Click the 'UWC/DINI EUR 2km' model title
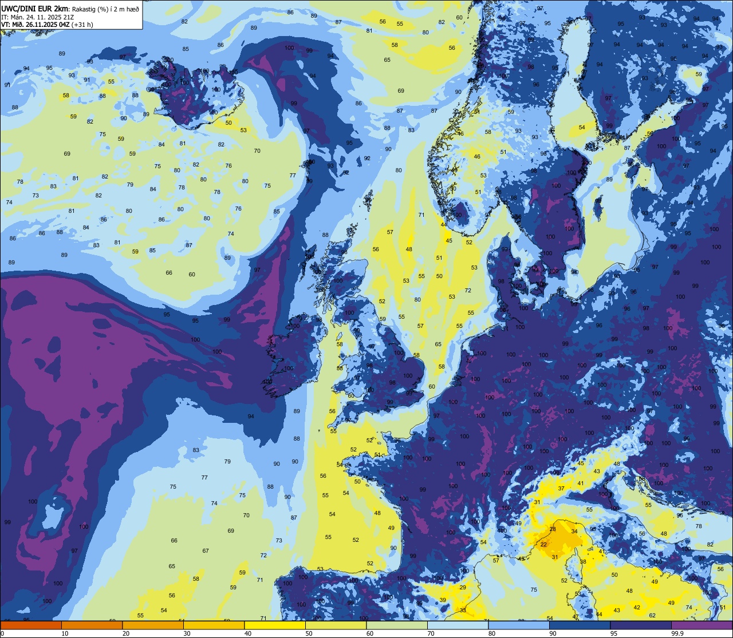The height and width of the screenshot is (638, 733). click(x=34, y=8)
